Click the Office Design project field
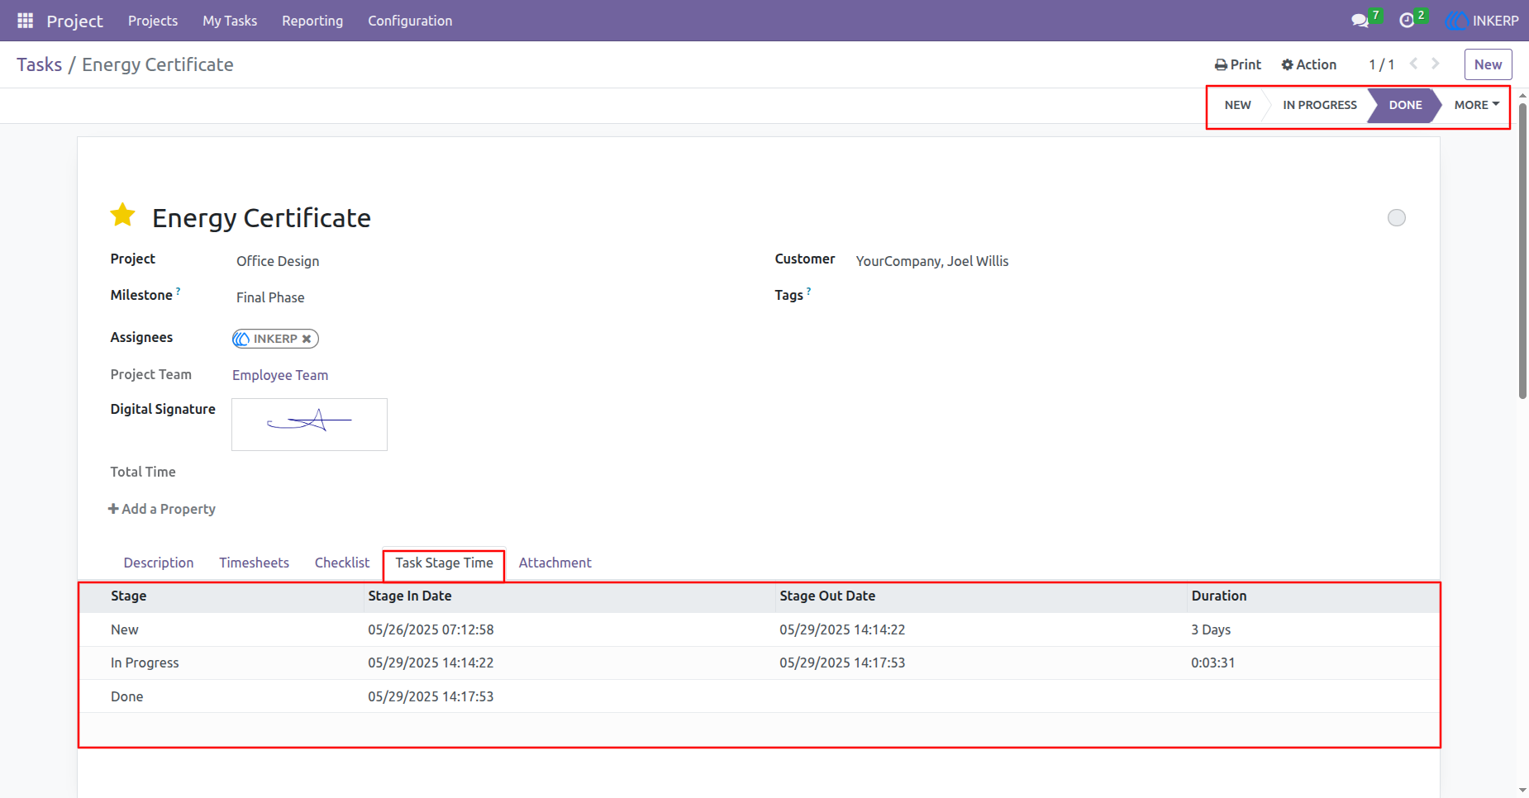The width and height of the screenshot is (1529, 798). coord(278,261)
